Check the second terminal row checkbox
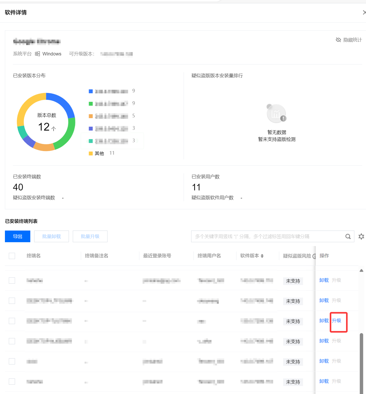The width and height of the screenshot is (366, 394). click(12, 301)
